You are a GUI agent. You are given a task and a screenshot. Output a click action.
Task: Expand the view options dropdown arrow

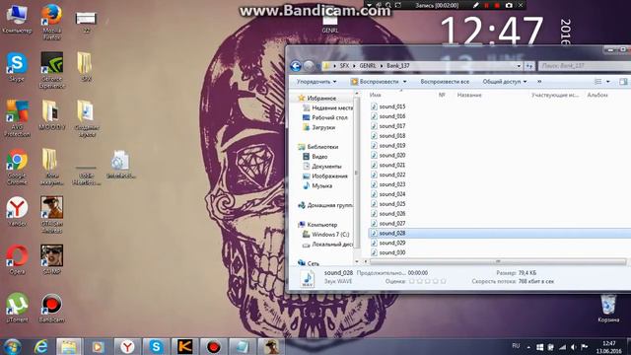608,82
